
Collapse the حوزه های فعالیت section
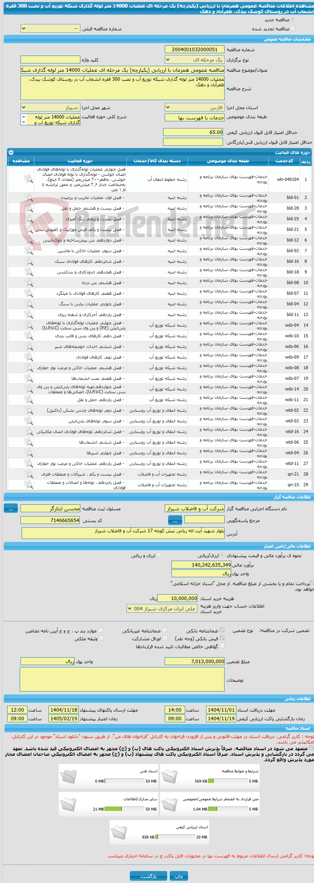[11, 152]
